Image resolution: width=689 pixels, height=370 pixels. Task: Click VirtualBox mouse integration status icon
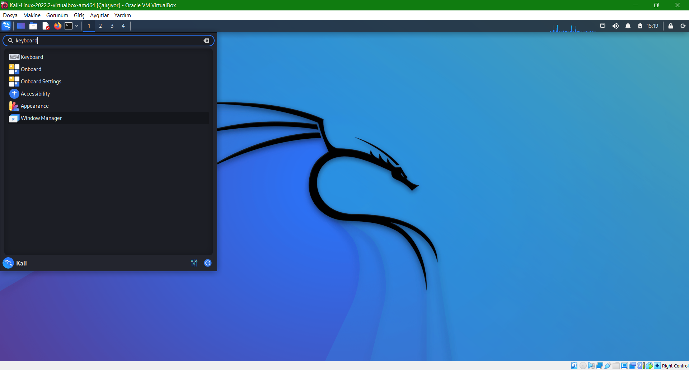tap(649, 366)
